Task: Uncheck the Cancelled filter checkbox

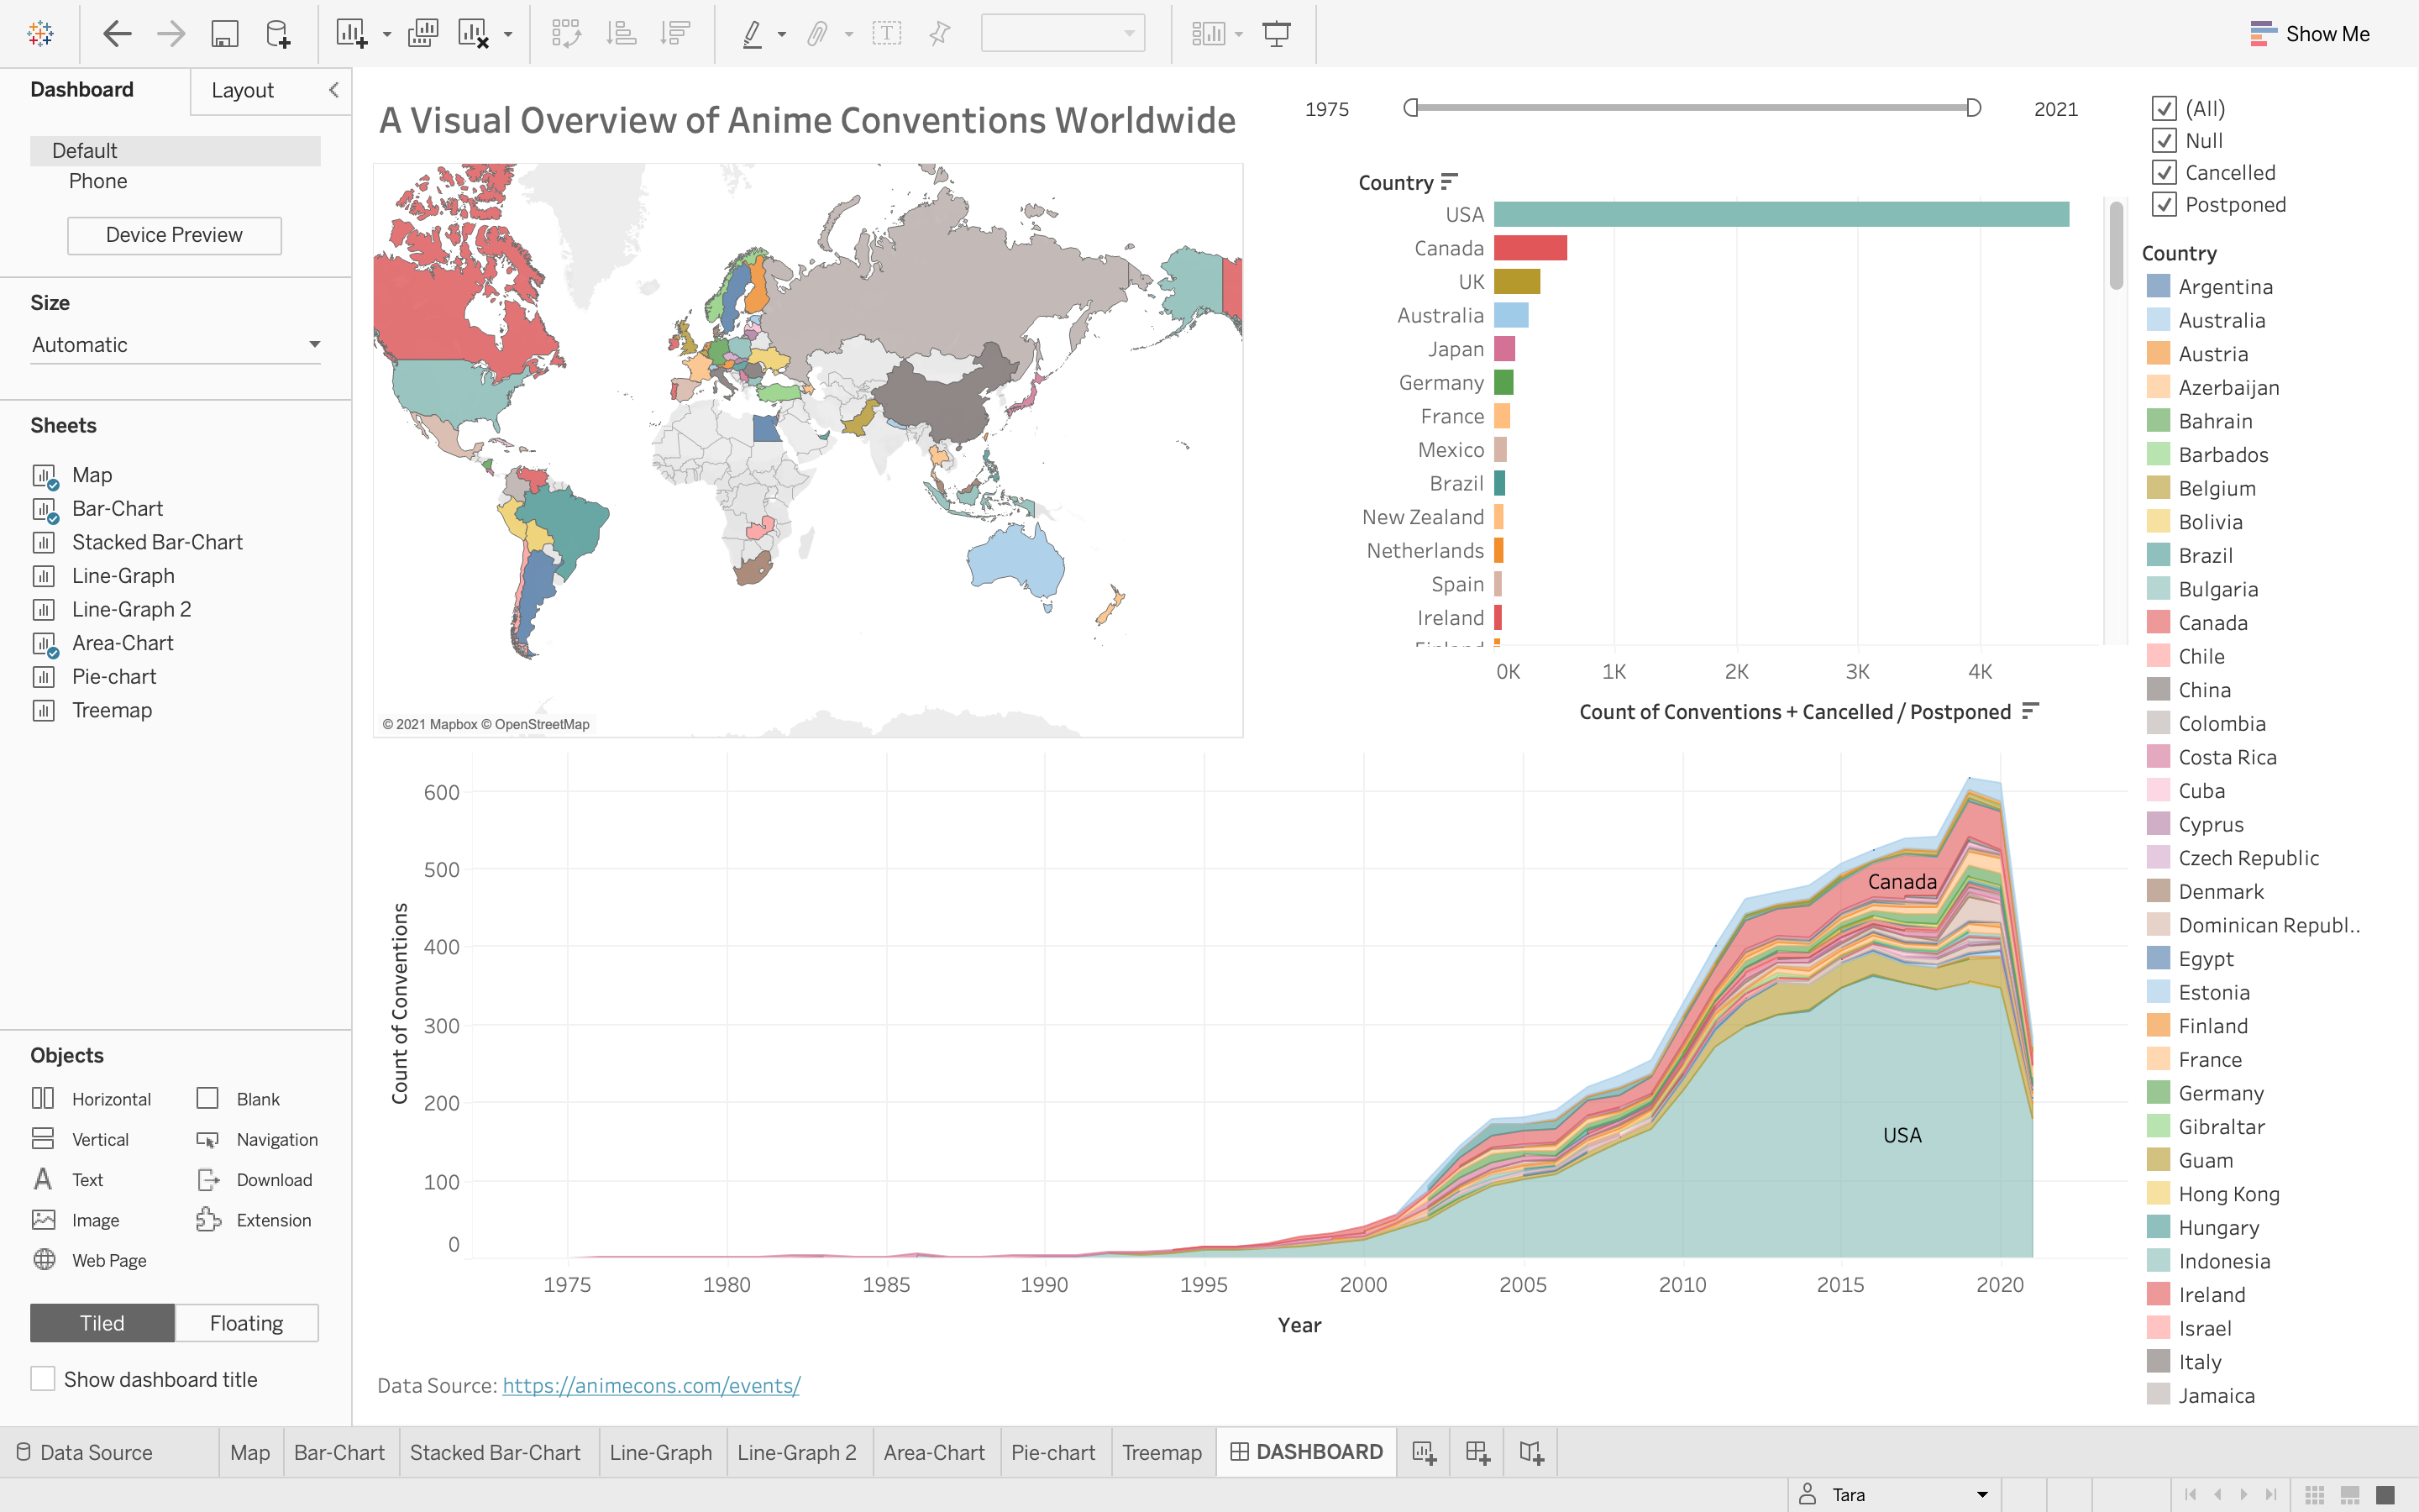Action: pos(2165,173)
